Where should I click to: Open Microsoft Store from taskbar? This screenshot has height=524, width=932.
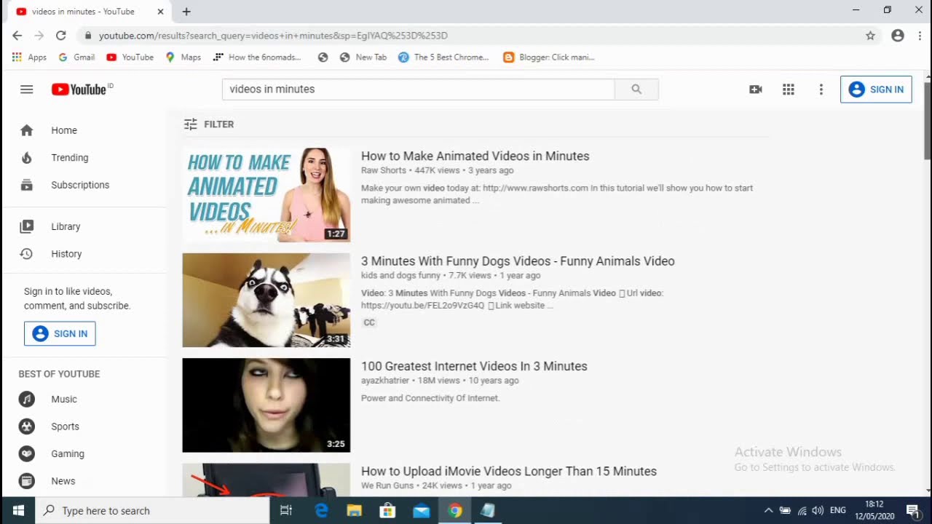387,511
